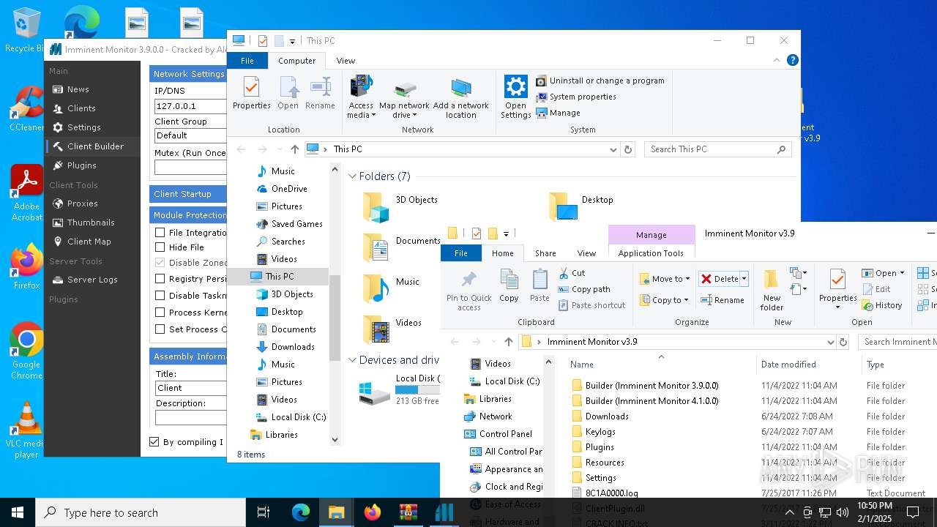Open Client Map under Client Tools
Viewport: 937px width, 527px height.
coord(89,242)
